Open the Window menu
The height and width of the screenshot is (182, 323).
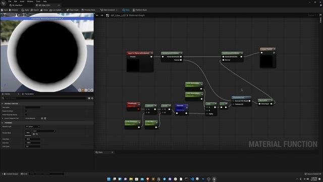point(30,2)
